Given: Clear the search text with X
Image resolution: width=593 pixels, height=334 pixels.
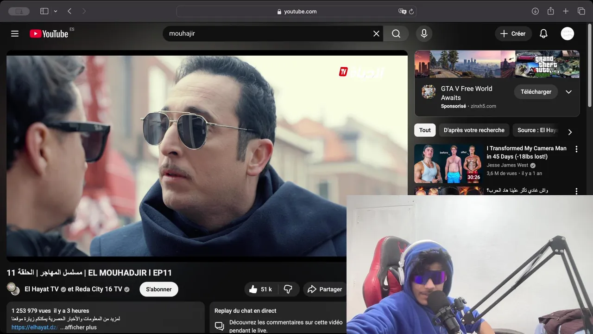Looking at the screenshot, I should [376, 33].
